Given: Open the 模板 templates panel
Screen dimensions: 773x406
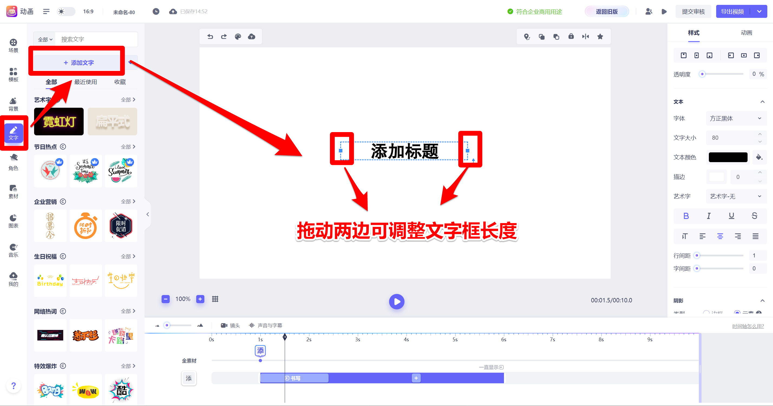Looking at the screenshot, I should pyautogui.click(x=13, y=75).
